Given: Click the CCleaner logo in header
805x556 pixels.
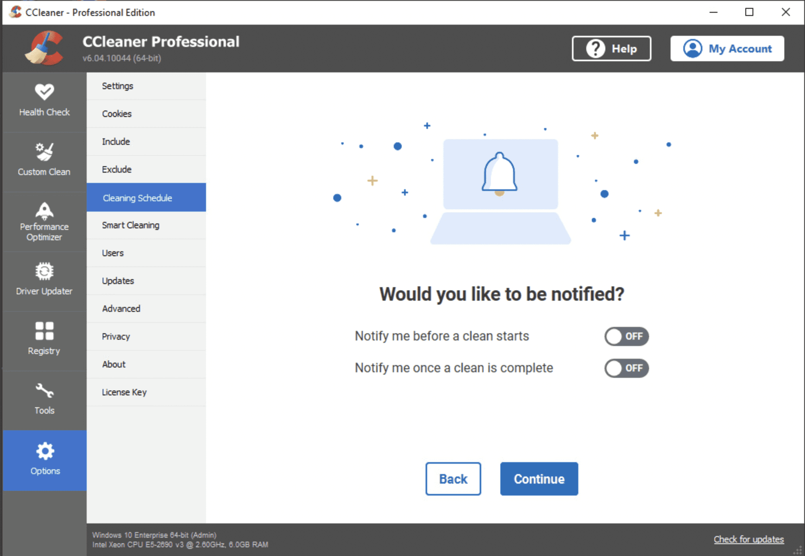Looking at the screenshot, I should click(x=44, y=48).
